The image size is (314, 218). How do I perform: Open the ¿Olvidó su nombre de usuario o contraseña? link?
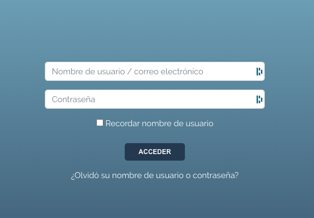[155, 175]
